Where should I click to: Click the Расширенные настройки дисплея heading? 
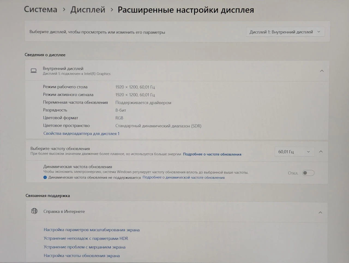pyautogui.click(x=186, y=10)
